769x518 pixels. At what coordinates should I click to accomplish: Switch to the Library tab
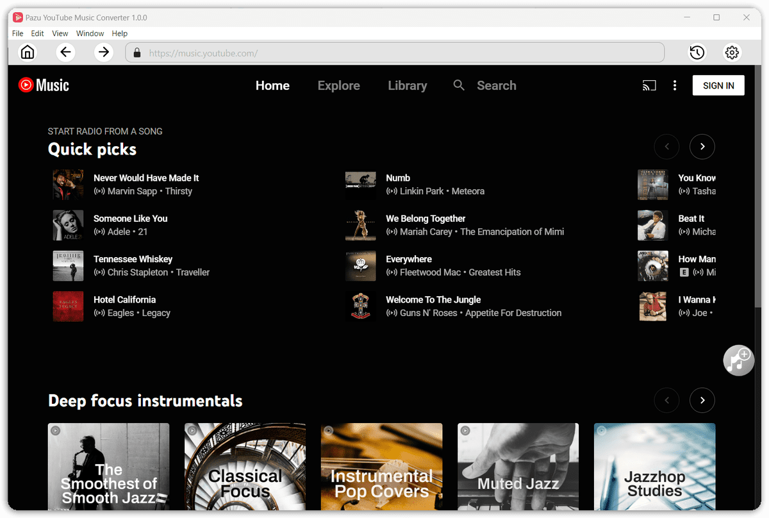(408, 85)
